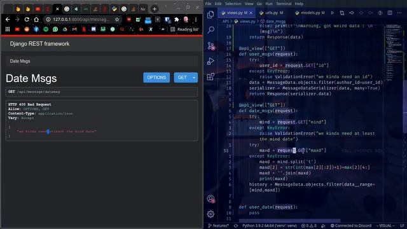Open the Gmail bookmark
This screenshot has width=407, height=229.
(74, 29)
